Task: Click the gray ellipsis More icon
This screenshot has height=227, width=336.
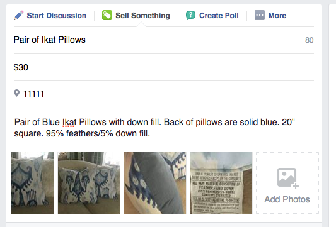Action: (260, 15)
